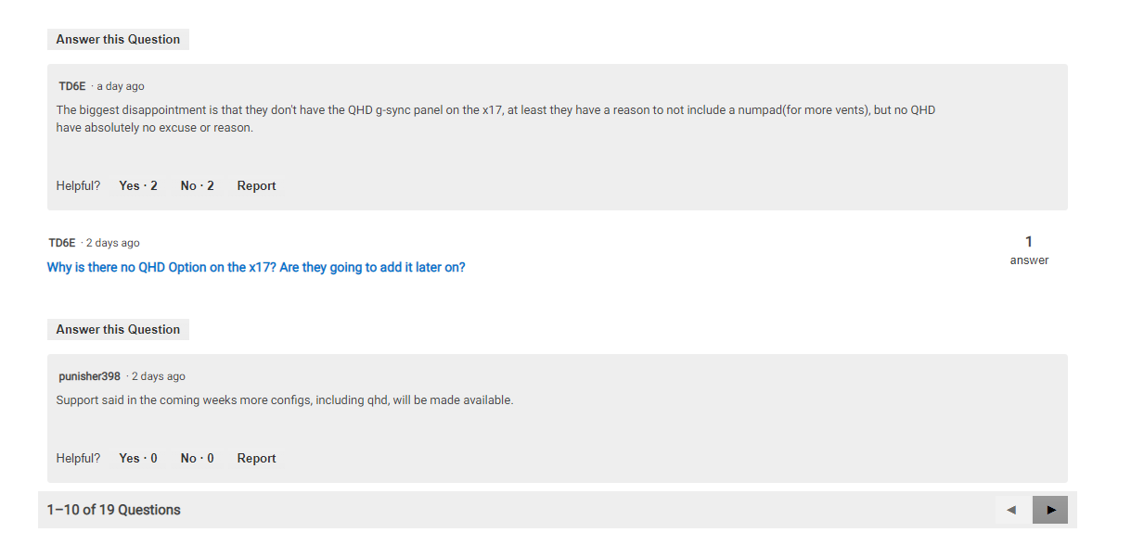Click the text about support adding qhd configs
This screenshot has height=545, width=1131.
coord(285,400)
